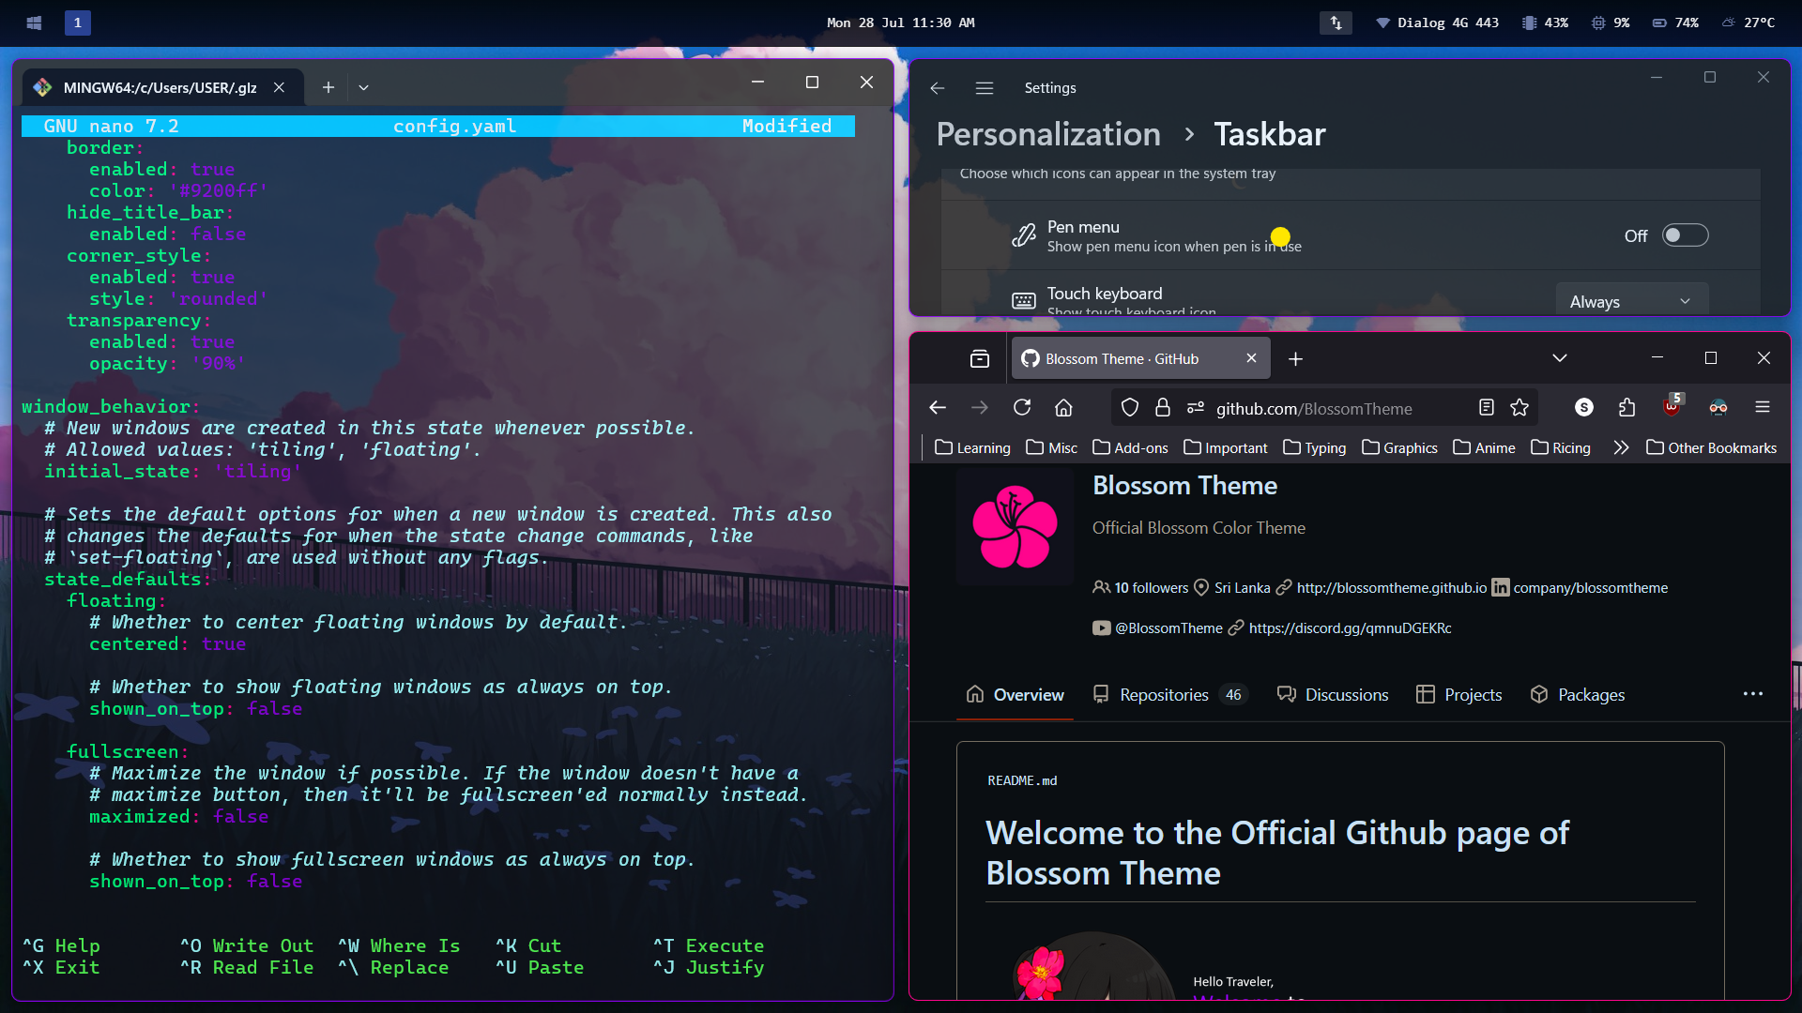Screen dimensions: 1802x1013
Task: Open the Discussions tab on GitHub
Action: (1346, 695)
